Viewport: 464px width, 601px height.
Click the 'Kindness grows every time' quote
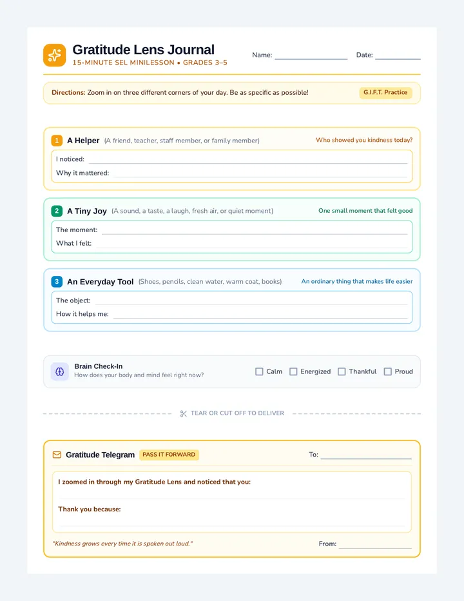(122, 544)
